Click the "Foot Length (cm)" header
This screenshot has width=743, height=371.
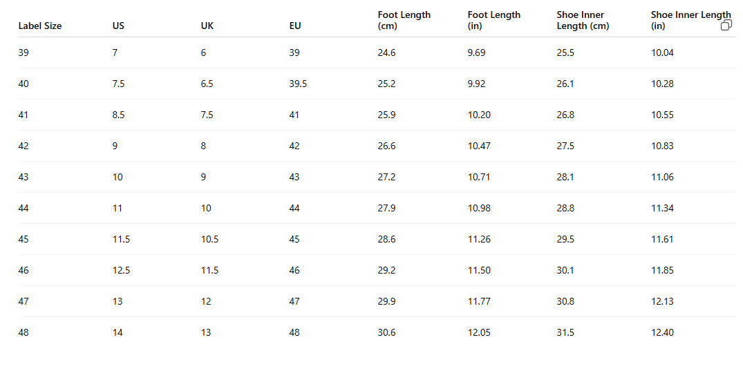404,20
